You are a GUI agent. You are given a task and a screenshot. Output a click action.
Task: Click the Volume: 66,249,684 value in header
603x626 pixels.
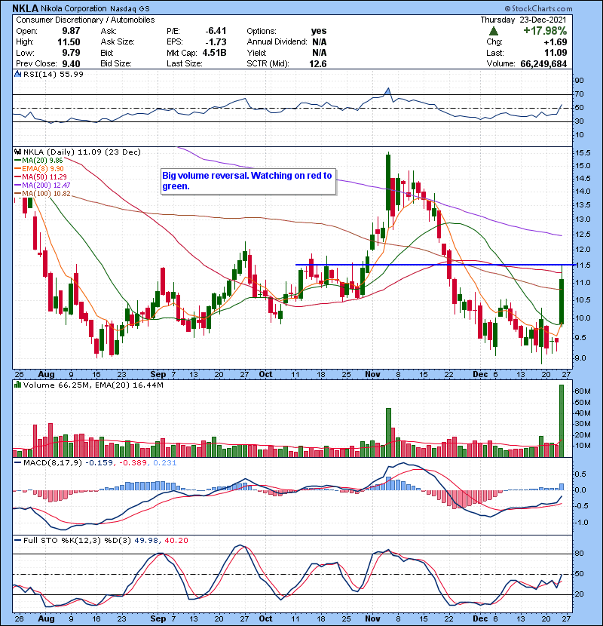coord(543,64)
